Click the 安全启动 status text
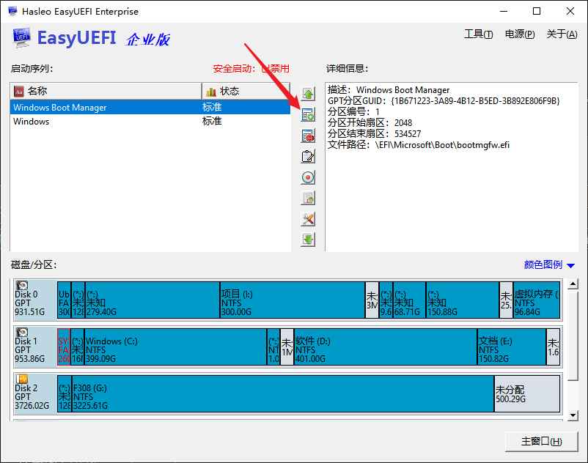This screenshot has height=463, width=588. pos(251,69)
